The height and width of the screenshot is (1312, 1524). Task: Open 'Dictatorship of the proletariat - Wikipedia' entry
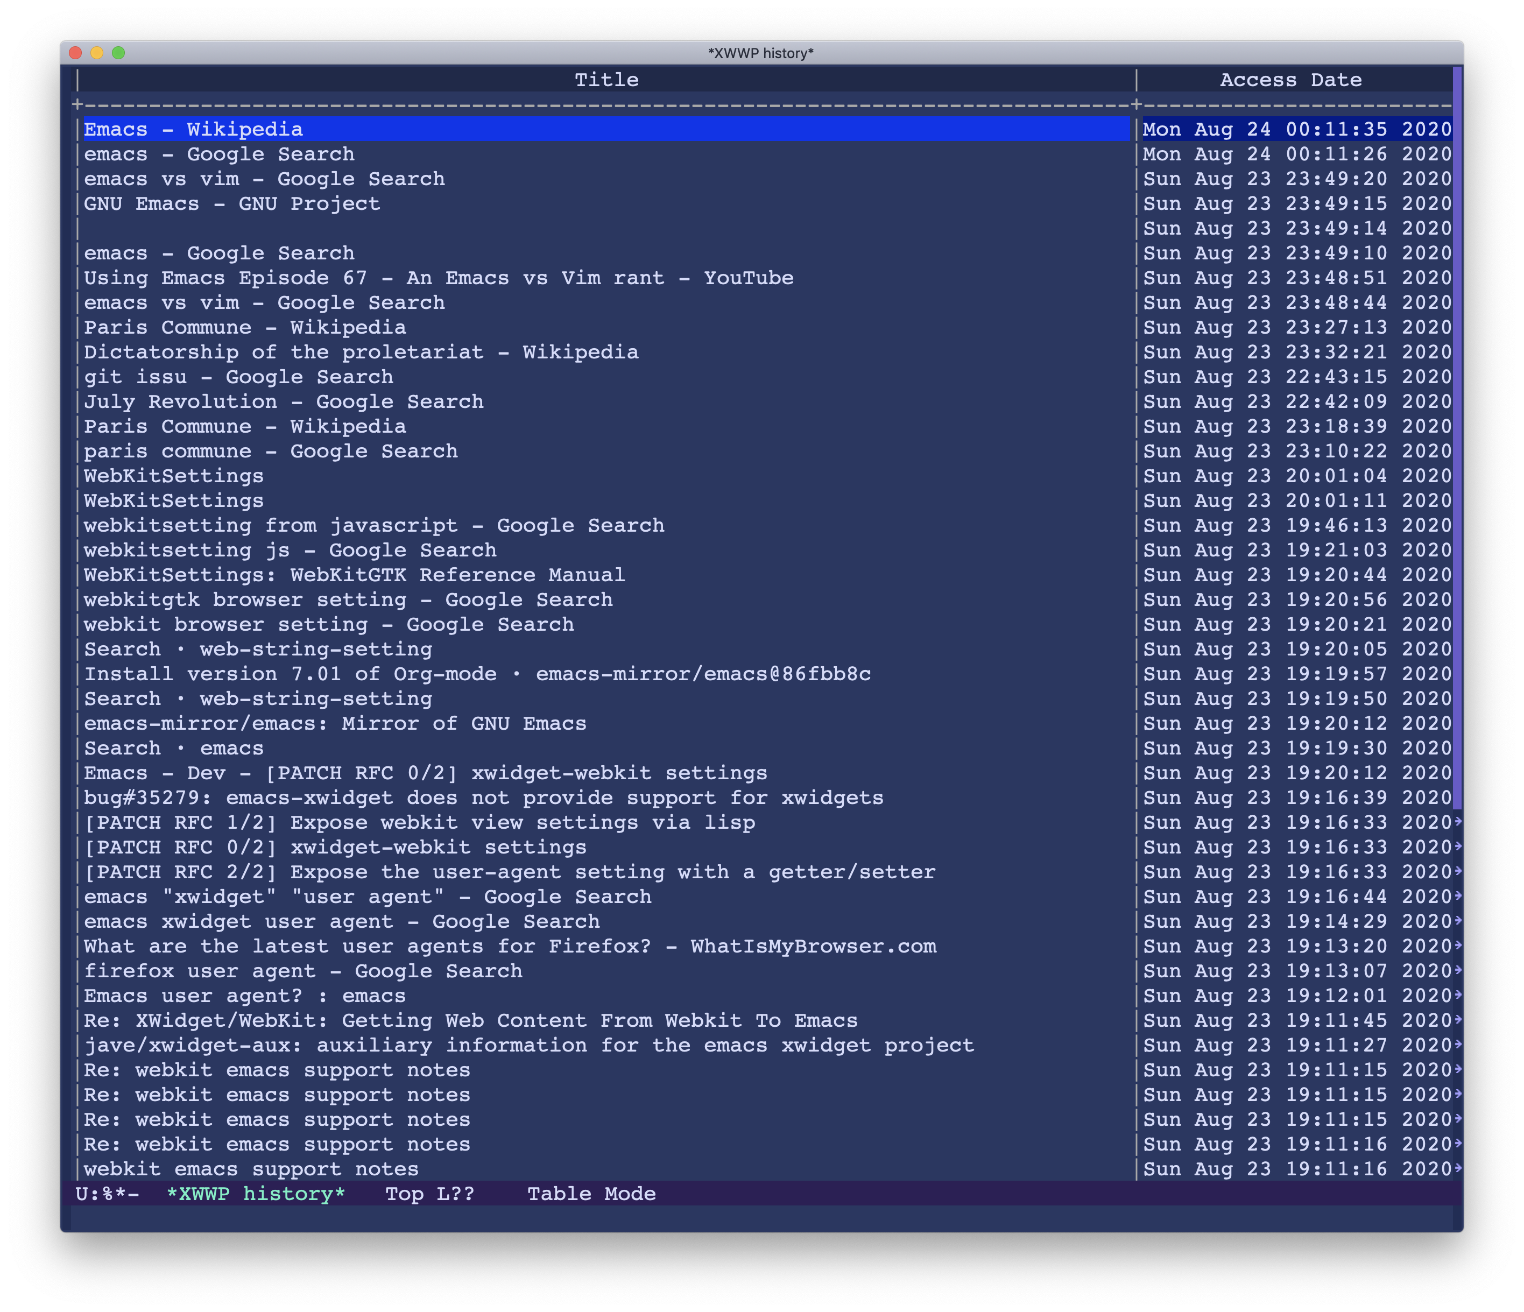361,352
